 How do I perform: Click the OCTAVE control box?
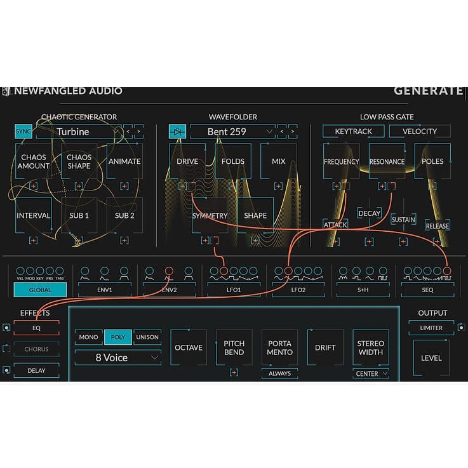(x=189, y=347)
